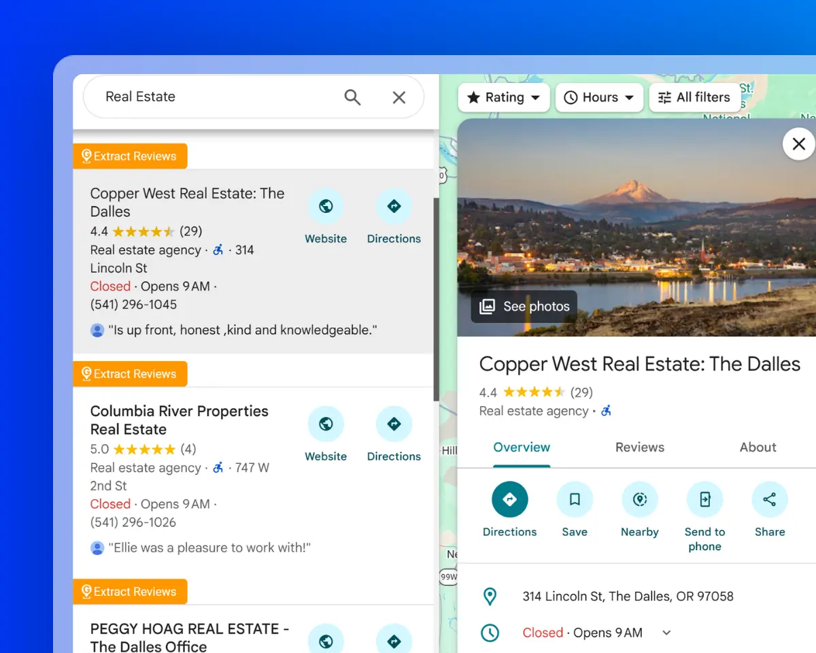Open Website for Columbia River Properties
This screenshot has width=816, height=653.
pyautogui.click(x=326, y=424)
